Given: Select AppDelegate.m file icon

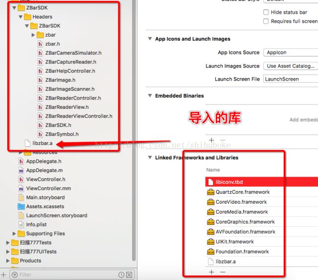Looking at the screenshot, I should 21,171.
